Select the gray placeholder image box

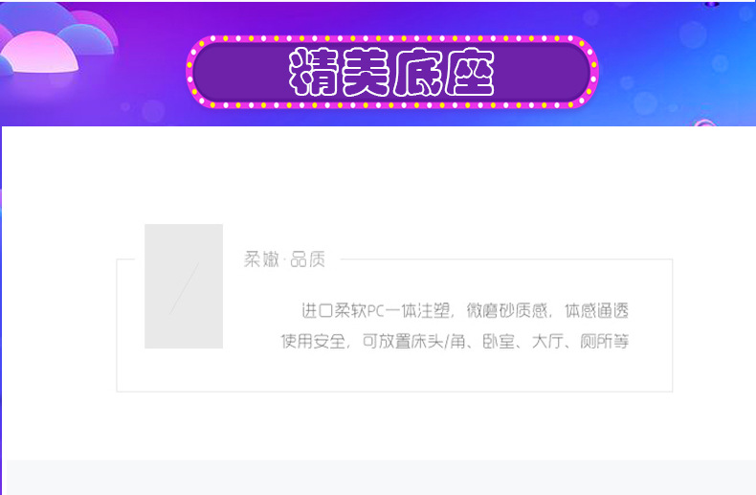pos(184,286)
